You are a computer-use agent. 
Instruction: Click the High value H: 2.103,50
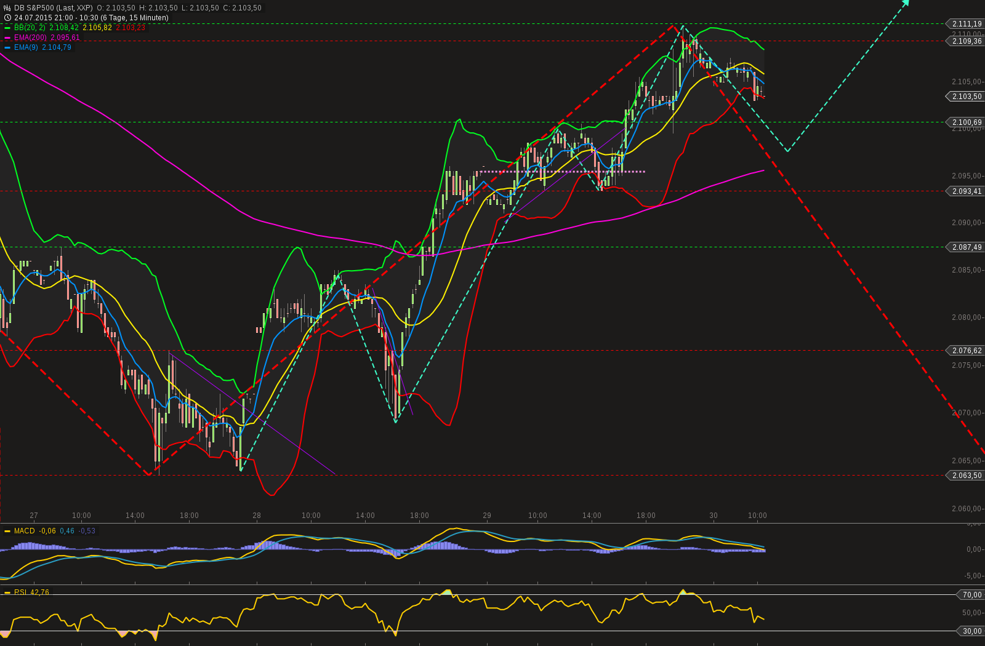158,8
